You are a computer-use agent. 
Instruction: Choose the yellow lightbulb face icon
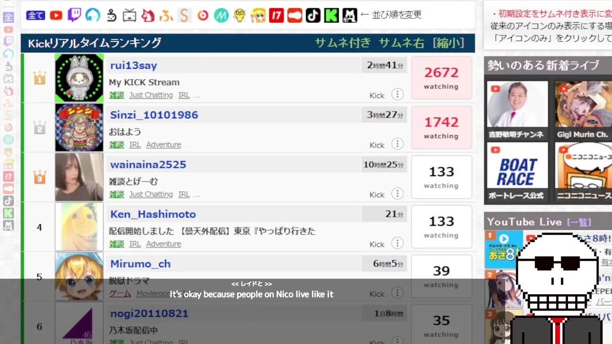(240, 15)
